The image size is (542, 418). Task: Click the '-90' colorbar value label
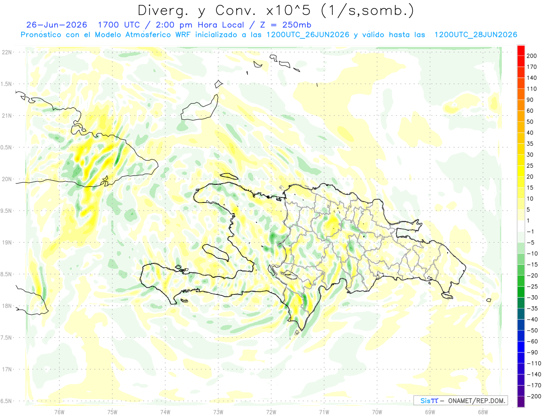[x=532, y=352]
